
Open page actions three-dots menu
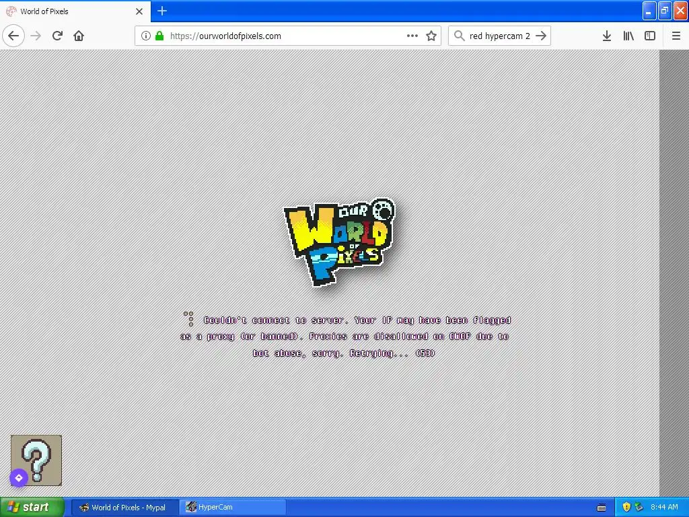pos(412,36)
